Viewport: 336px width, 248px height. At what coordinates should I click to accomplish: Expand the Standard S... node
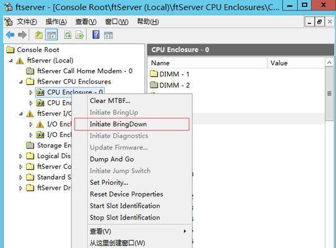(x=20, y=177)
